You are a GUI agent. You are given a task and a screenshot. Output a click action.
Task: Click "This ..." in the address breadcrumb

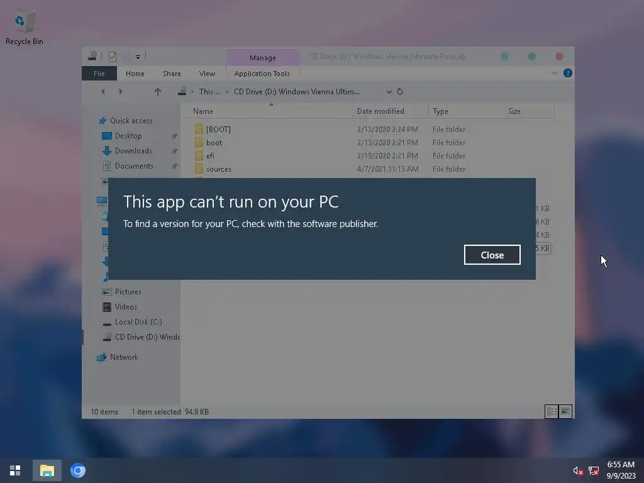point(210,92)
